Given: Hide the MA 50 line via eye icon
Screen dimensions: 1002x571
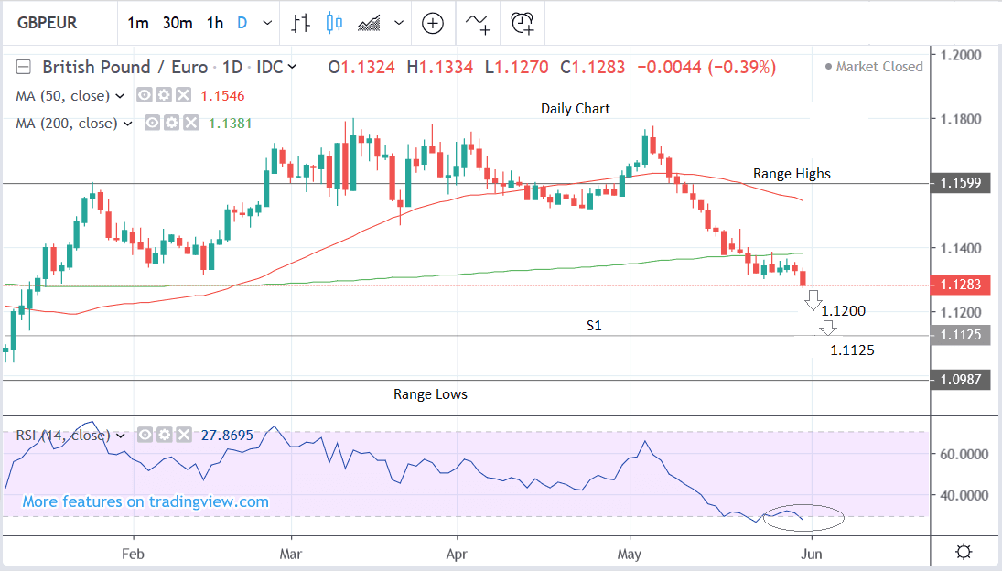Looking at the screenshot, I should (x=145, y=95).
